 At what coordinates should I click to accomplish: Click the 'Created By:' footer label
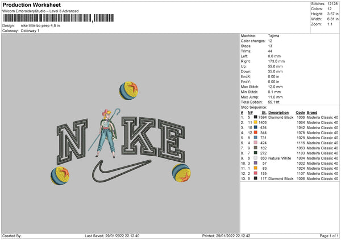(x=12, y=236)
